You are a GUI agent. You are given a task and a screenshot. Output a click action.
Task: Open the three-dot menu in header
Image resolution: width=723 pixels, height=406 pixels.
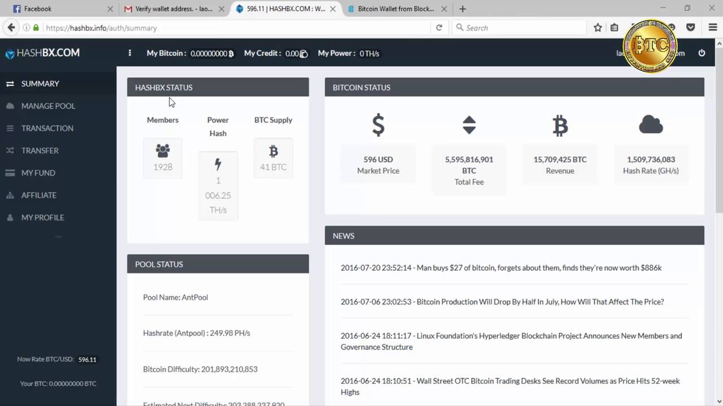[x=129, y=53]
